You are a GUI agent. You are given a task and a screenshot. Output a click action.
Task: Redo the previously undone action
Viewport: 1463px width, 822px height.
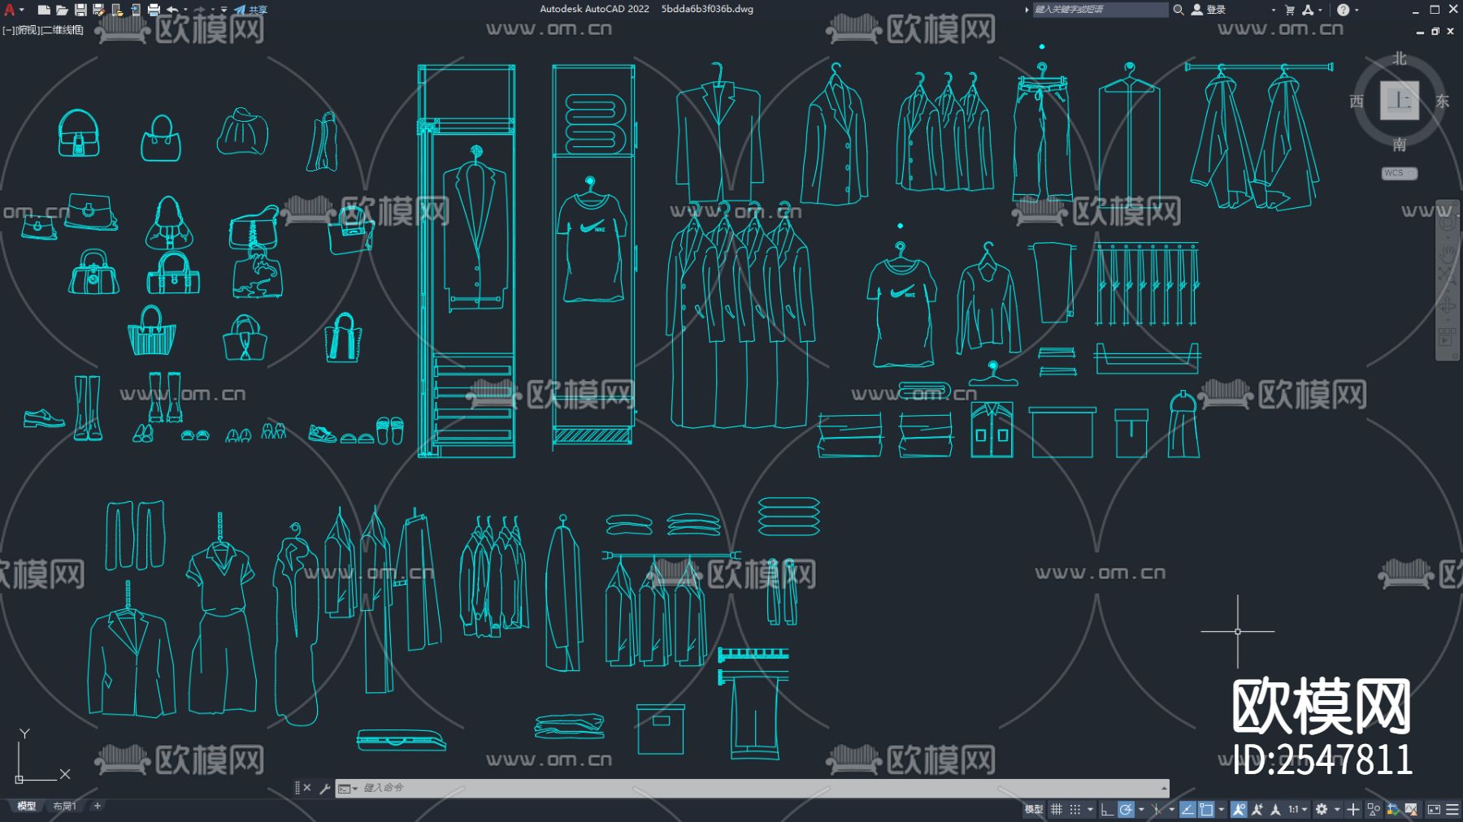(199, 10)
